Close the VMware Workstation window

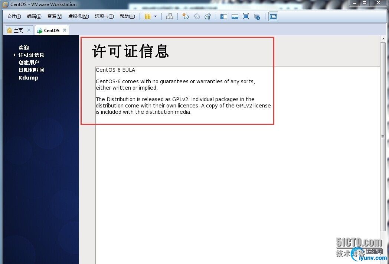click(379, 3)
